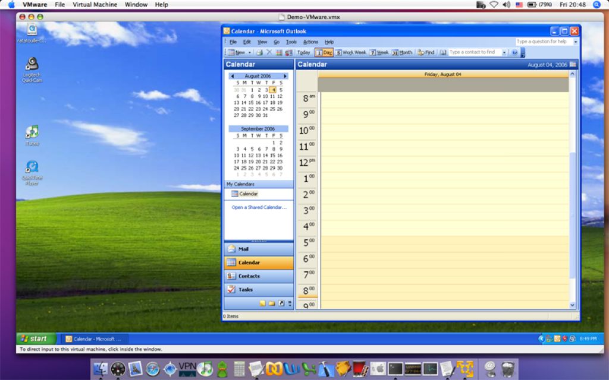Image resolution: width=609 pixels, height=380 pixels.
Task: Click the VPN icon in the dock
Action: click(x=187, y=369)
